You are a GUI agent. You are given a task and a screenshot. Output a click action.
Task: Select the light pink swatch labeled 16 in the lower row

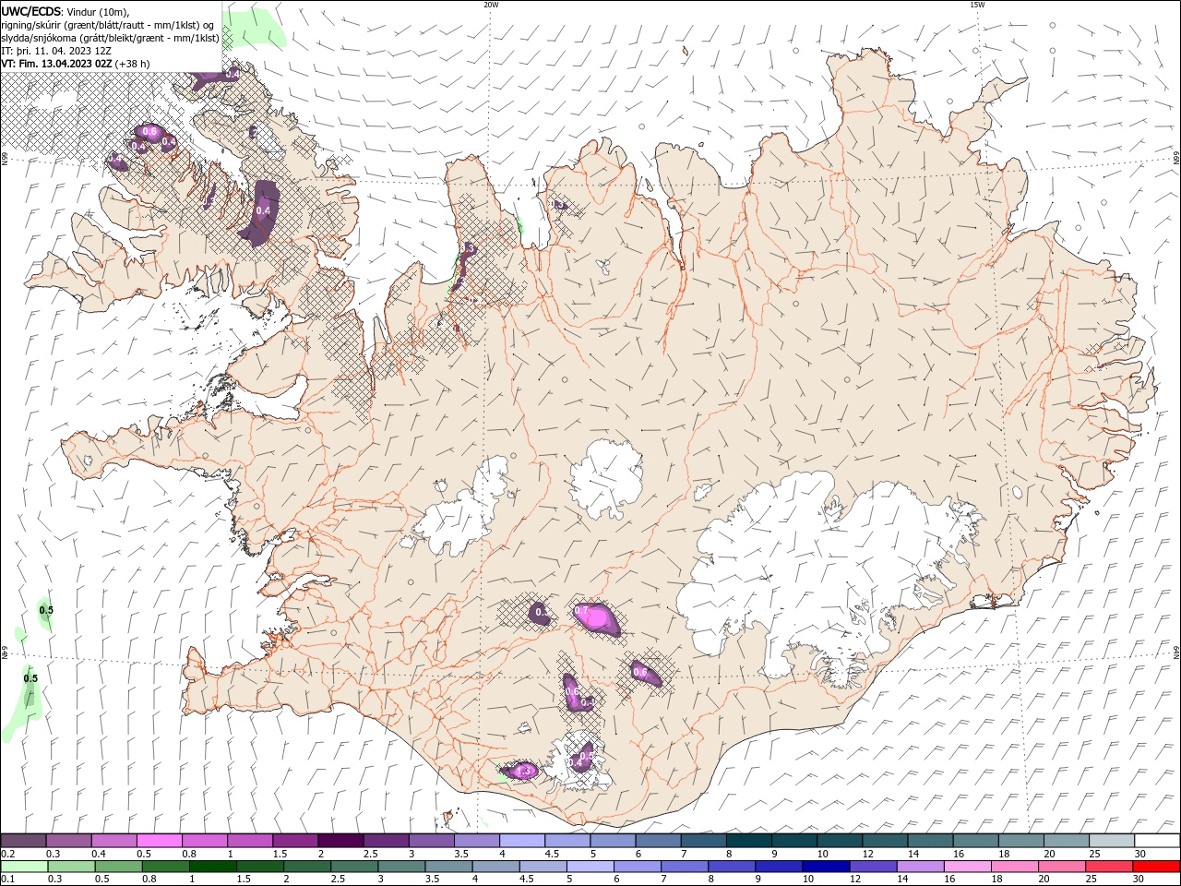[966, 867]
